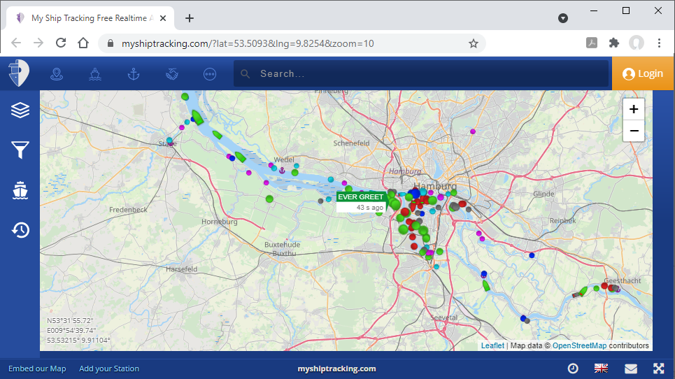The width and height of the screenshot is (675, 379).
Task: Click the handshake icon in top bar
Action: (x=172, y=73)
